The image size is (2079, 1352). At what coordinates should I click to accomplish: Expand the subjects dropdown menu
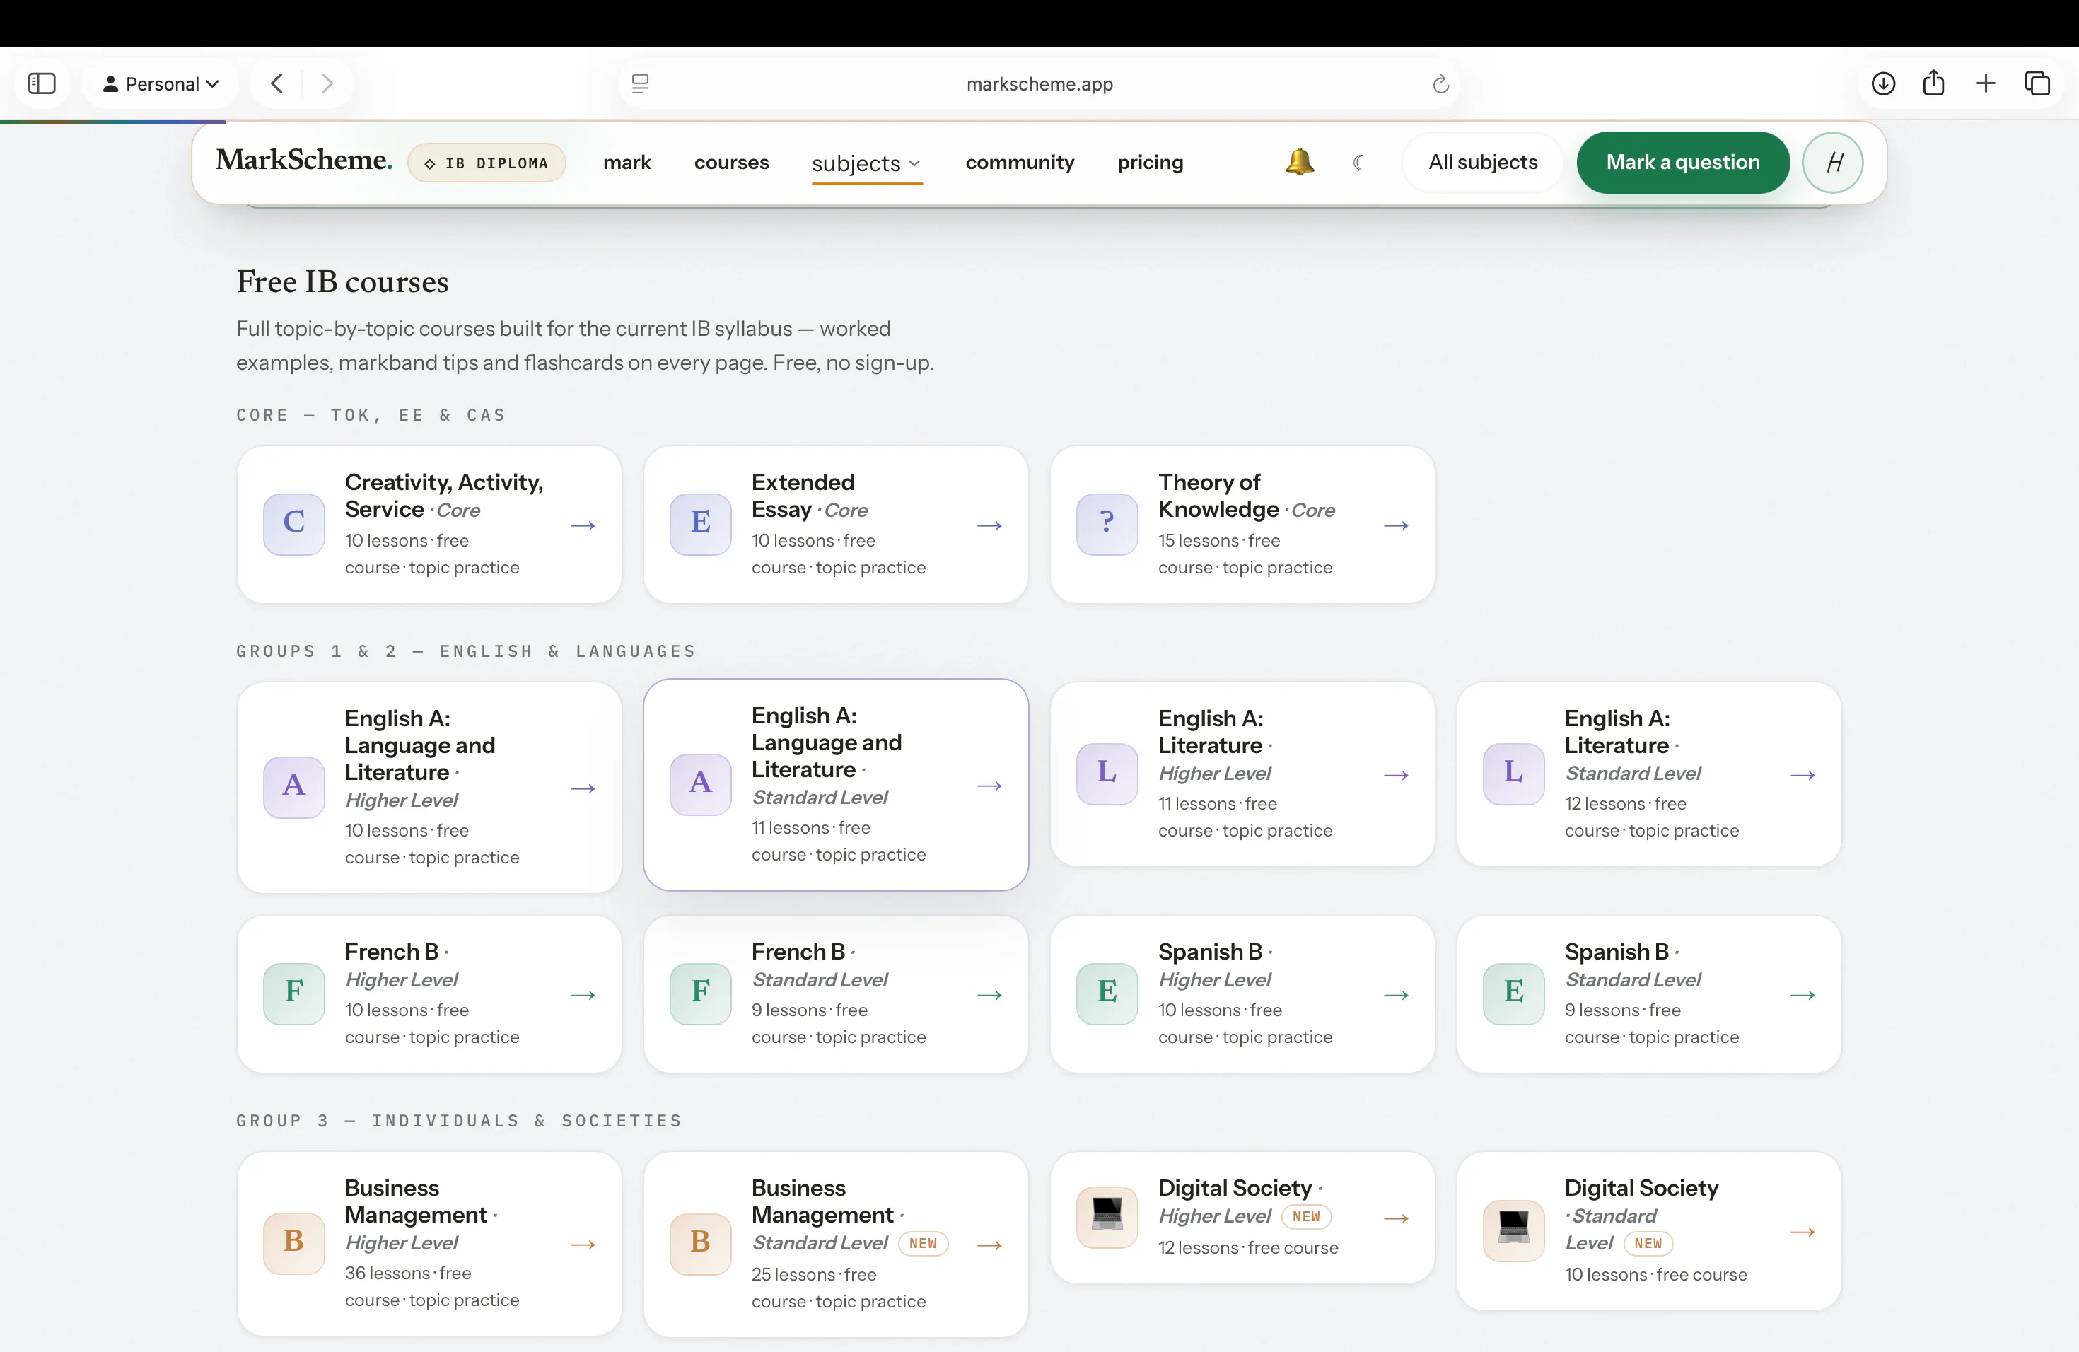[866, 163]
